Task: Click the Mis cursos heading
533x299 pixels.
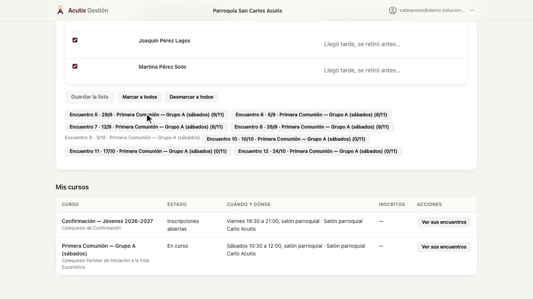Action: pos(72,187)
